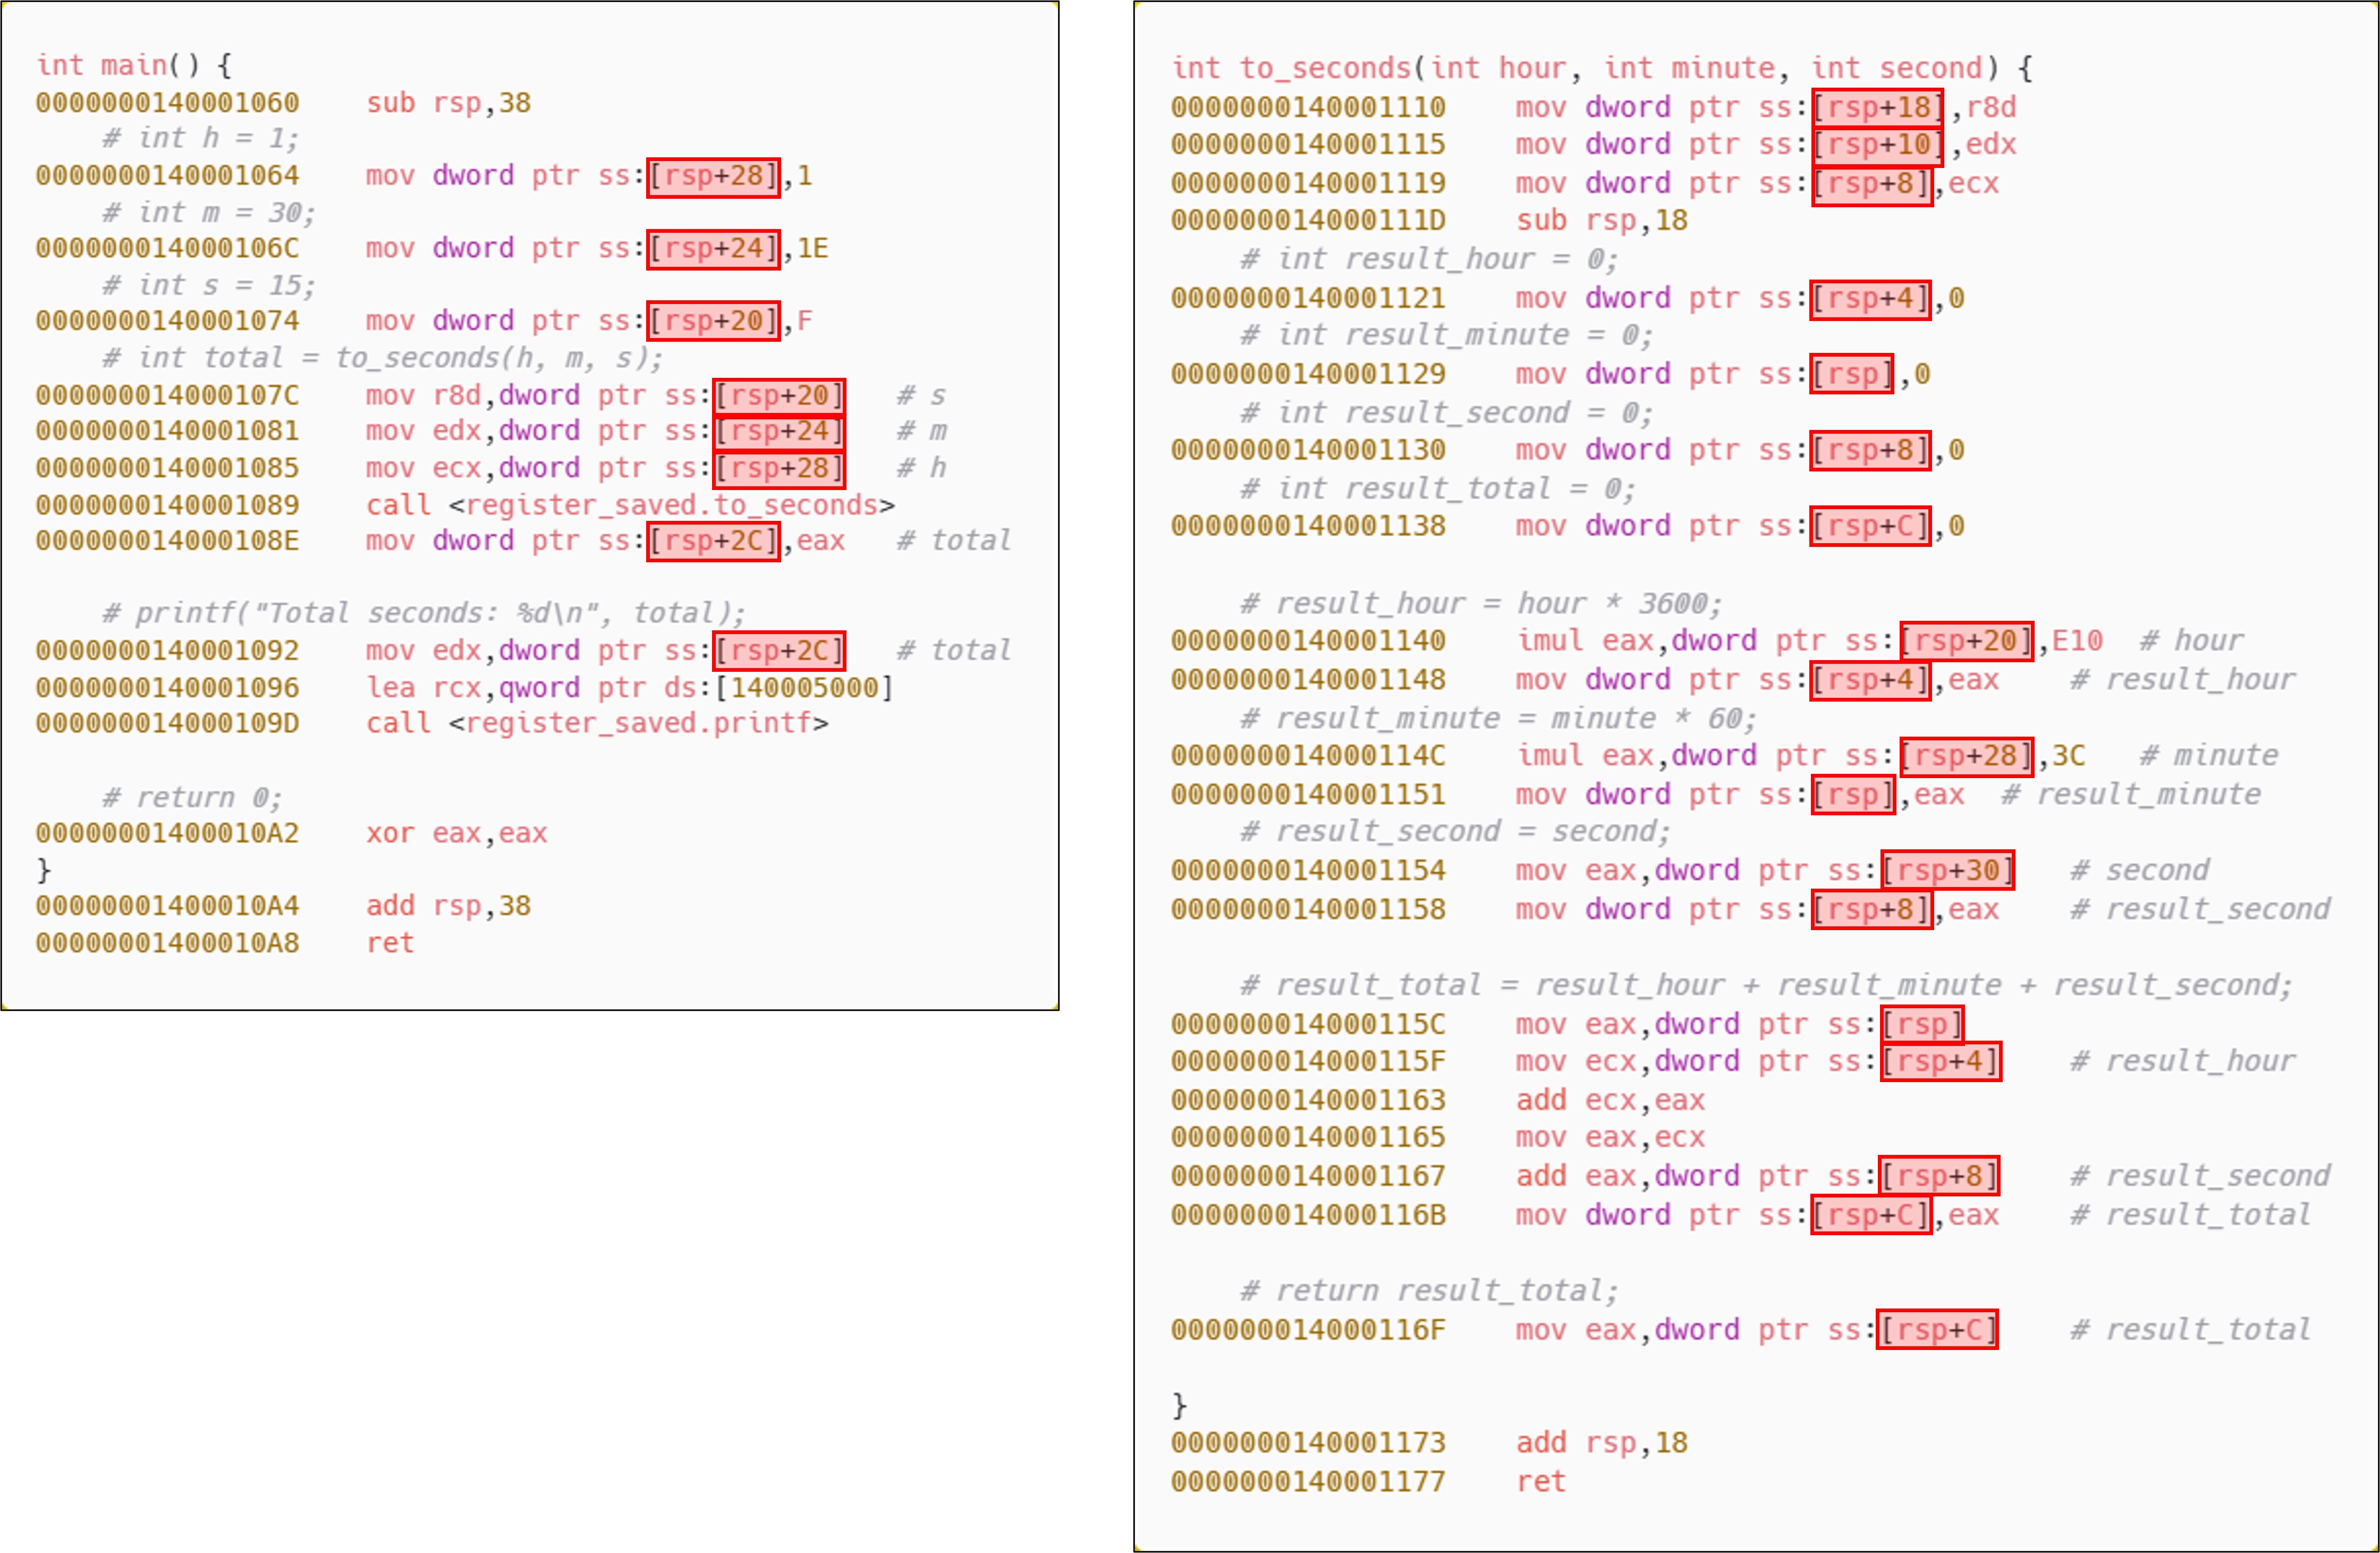Viewport: 2380px width, 1553px height.
Task: Click the highlighted [rsp+C] in the return result_total line
Action: pos(1937,1330)
